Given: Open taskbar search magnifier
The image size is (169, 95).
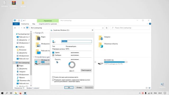Looking at the screenshot, I should (7, 93).
